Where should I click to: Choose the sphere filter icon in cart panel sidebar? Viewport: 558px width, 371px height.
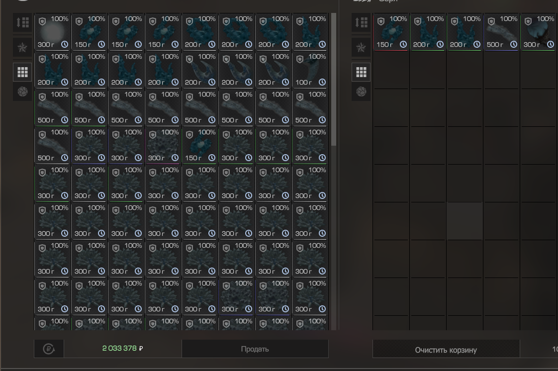(x=361, y=92)
